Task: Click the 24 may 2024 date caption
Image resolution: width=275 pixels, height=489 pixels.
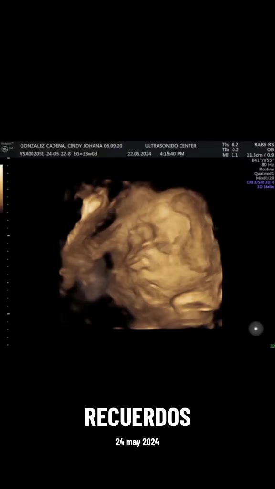Action: click(x=137, y=442)
